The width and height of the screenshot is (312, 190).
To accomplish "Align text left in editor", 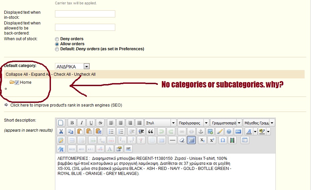I will (x=111, y=123).
